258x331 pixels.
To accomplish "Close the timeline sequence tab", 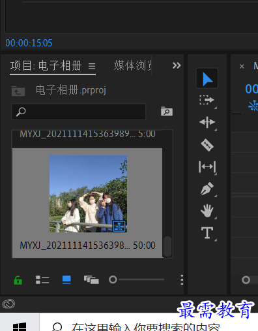I will (242, 67).
